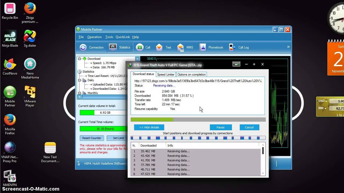This screenshot has height=193, width=344.
Task: Launch NMDVPN desktop icon
Action: [x=10, y=178]
